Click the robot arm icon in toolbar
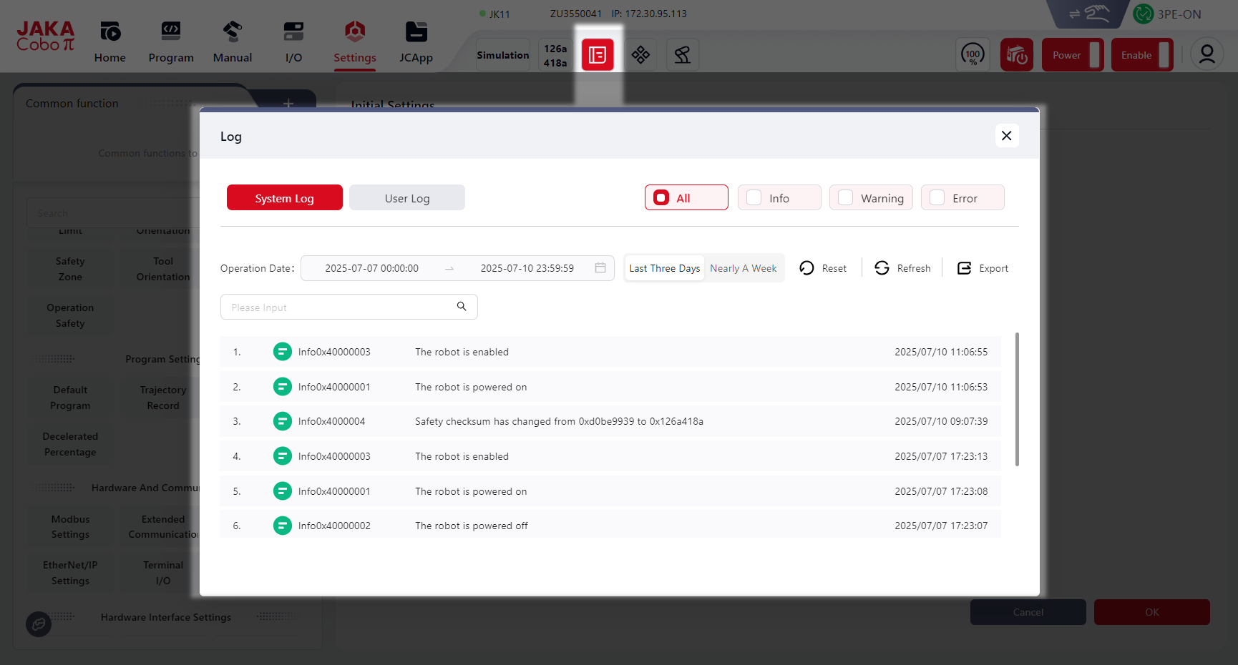 tap(683, 55)
